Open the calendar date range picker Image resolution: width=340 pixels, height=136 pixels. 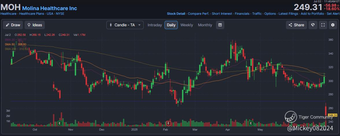click(220, 25)
